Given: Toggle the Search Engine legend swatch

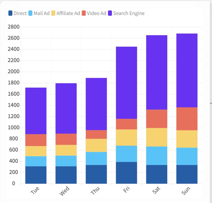Looking at the screenshot, I should pyautogui.click(x=110, y=13).
